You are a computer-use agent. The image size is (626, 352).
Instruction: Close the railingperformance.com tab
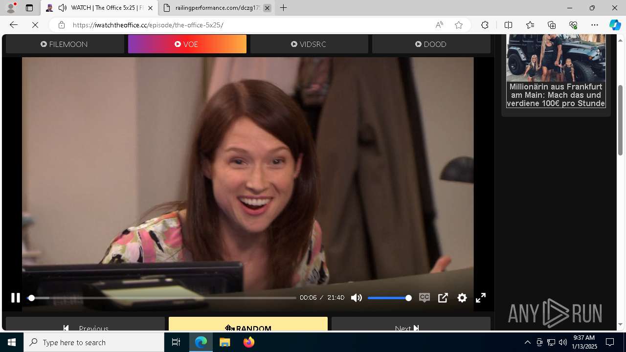(x=267, y=8)
